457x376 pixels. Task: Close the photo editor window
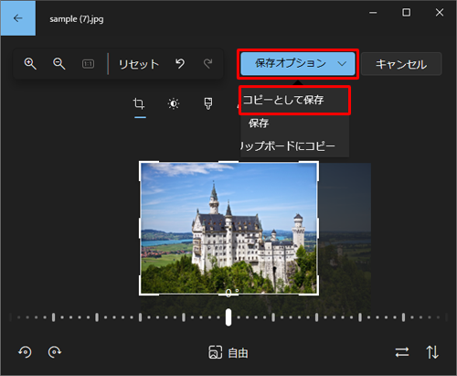coord(440,13)
